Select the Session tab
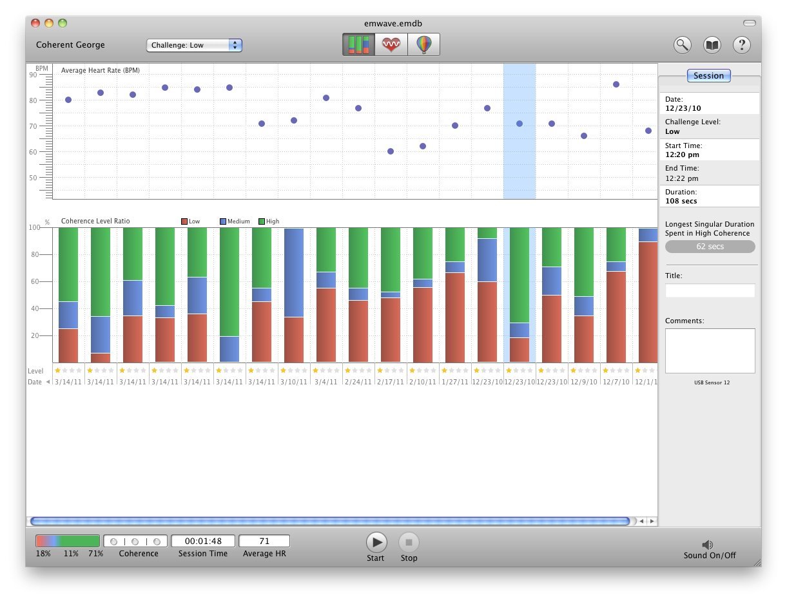This screenshot has width=787, height=602. pos(708,75)
